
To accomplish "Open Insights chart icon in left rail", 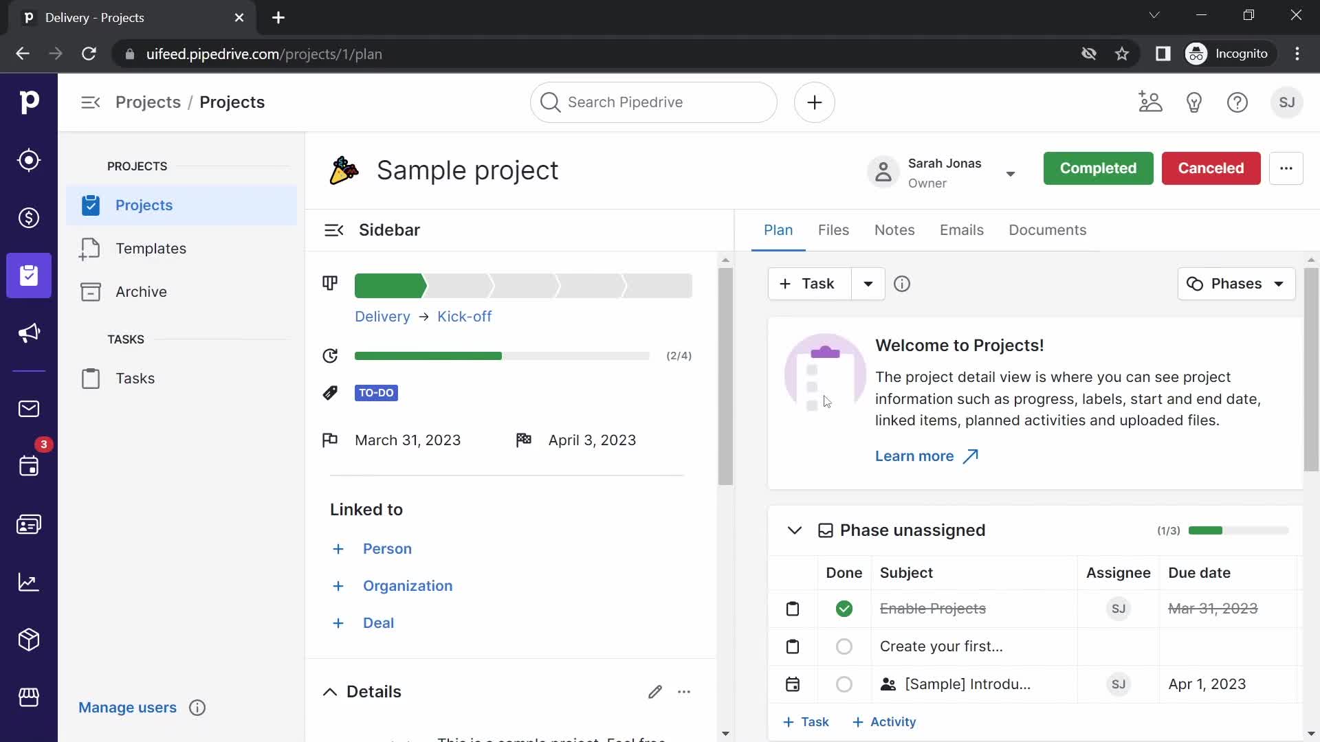I will 29,582.
